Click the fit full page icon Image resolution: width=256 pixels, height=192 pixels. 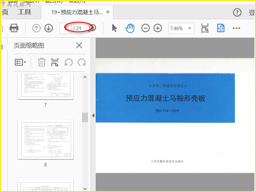pos(221,28)
